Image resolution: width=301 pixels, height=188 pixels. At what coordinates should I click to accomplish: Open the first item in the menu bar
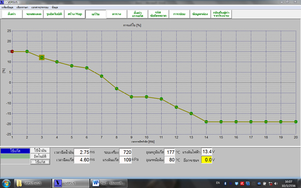pyautogui.click(x=7, y=7)
